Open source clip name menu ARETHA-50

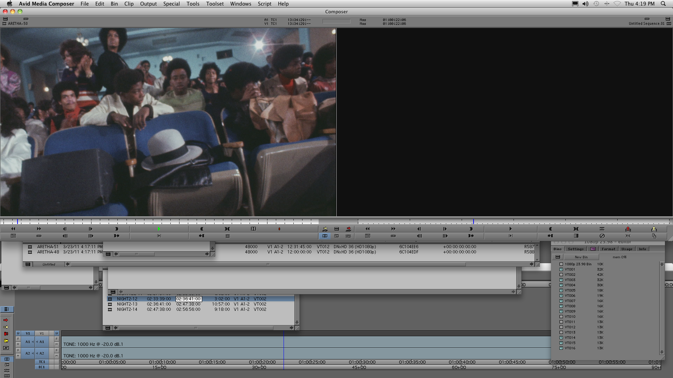[18, 23]
